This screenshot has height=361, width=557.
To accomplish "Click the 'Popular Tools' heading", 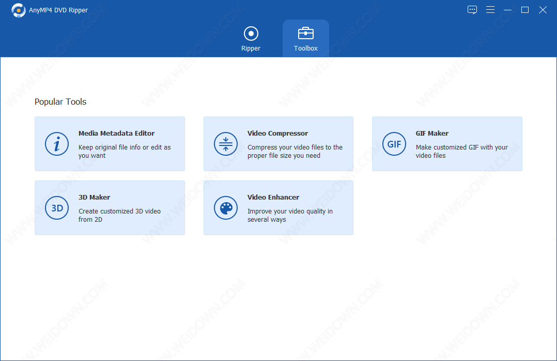I will 60,102.
